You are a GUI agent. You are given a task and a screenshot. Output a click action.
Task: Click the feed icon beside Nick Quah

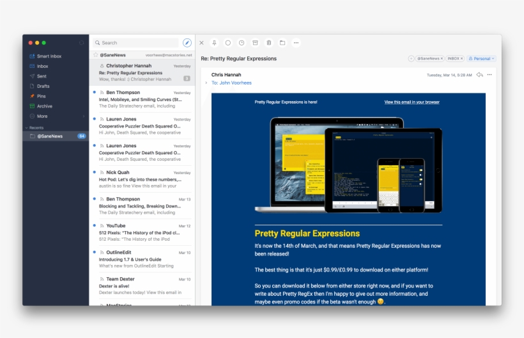click(x=102, y=172)
